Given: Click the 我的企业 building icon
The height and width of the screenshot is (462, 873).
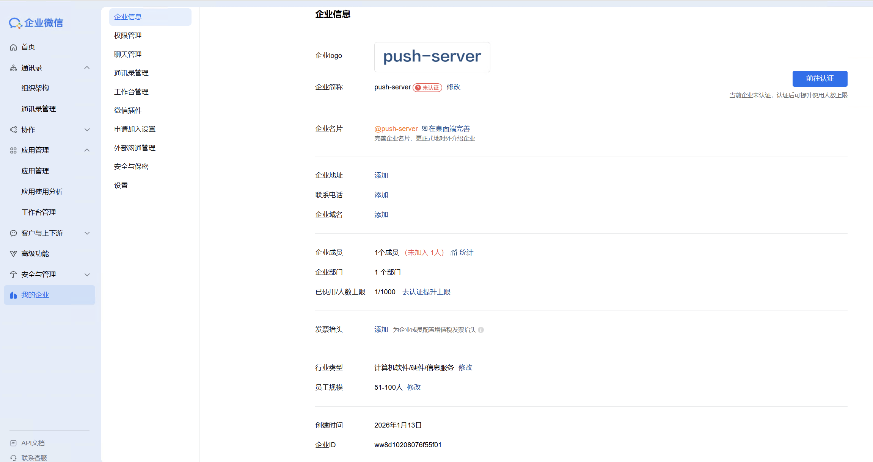Looking at the screenshot, I should point(13,295).
